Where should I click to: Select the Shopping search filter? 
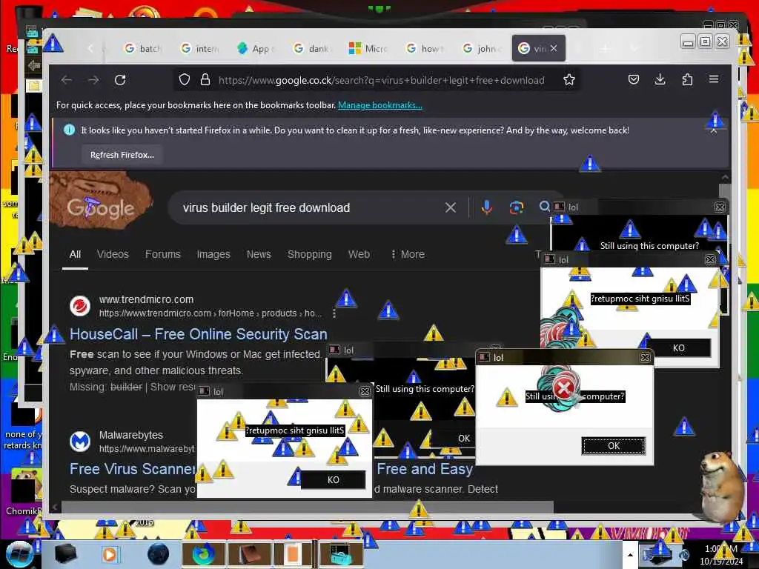[x=310, y=254]
